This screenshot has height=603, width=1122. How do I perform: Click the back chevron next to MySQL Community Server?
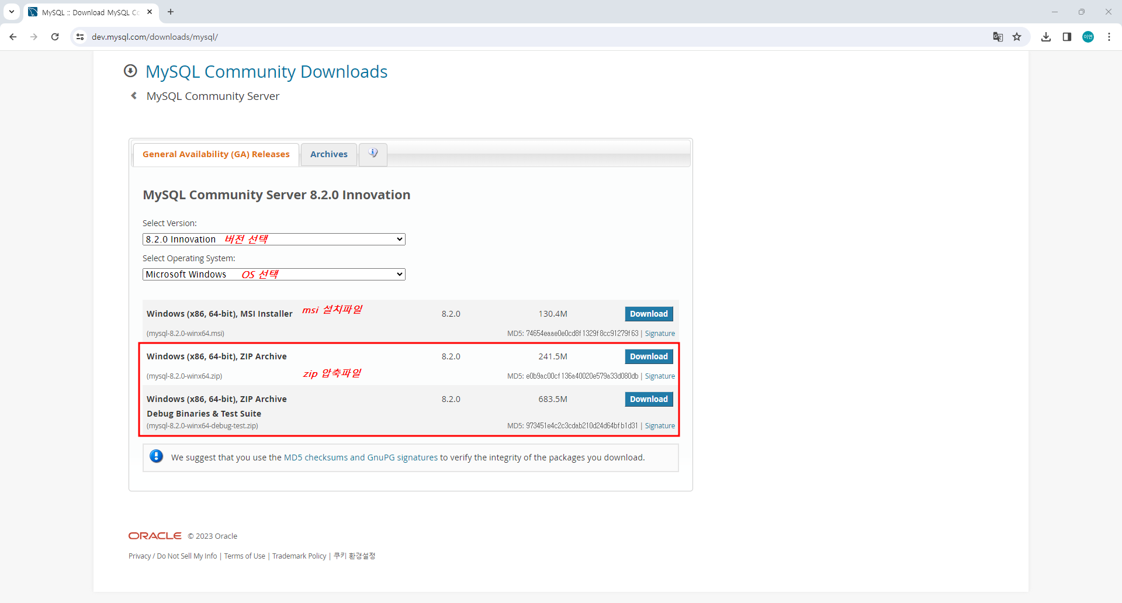[134, 96]
